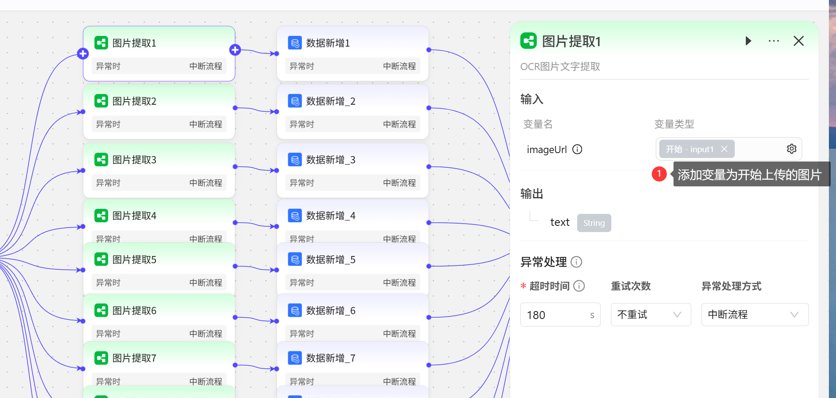Select the 数据新增1 node

pyautogui.click(x=352, y=43)
